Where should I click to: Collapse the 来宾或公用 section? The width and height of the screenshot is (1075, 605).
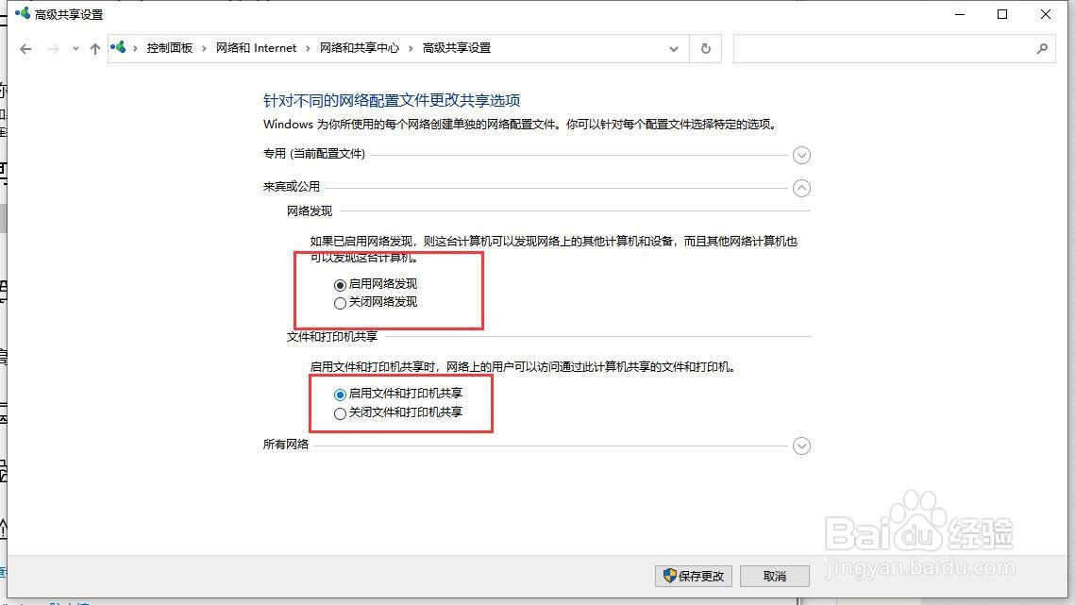click(801, 188)
